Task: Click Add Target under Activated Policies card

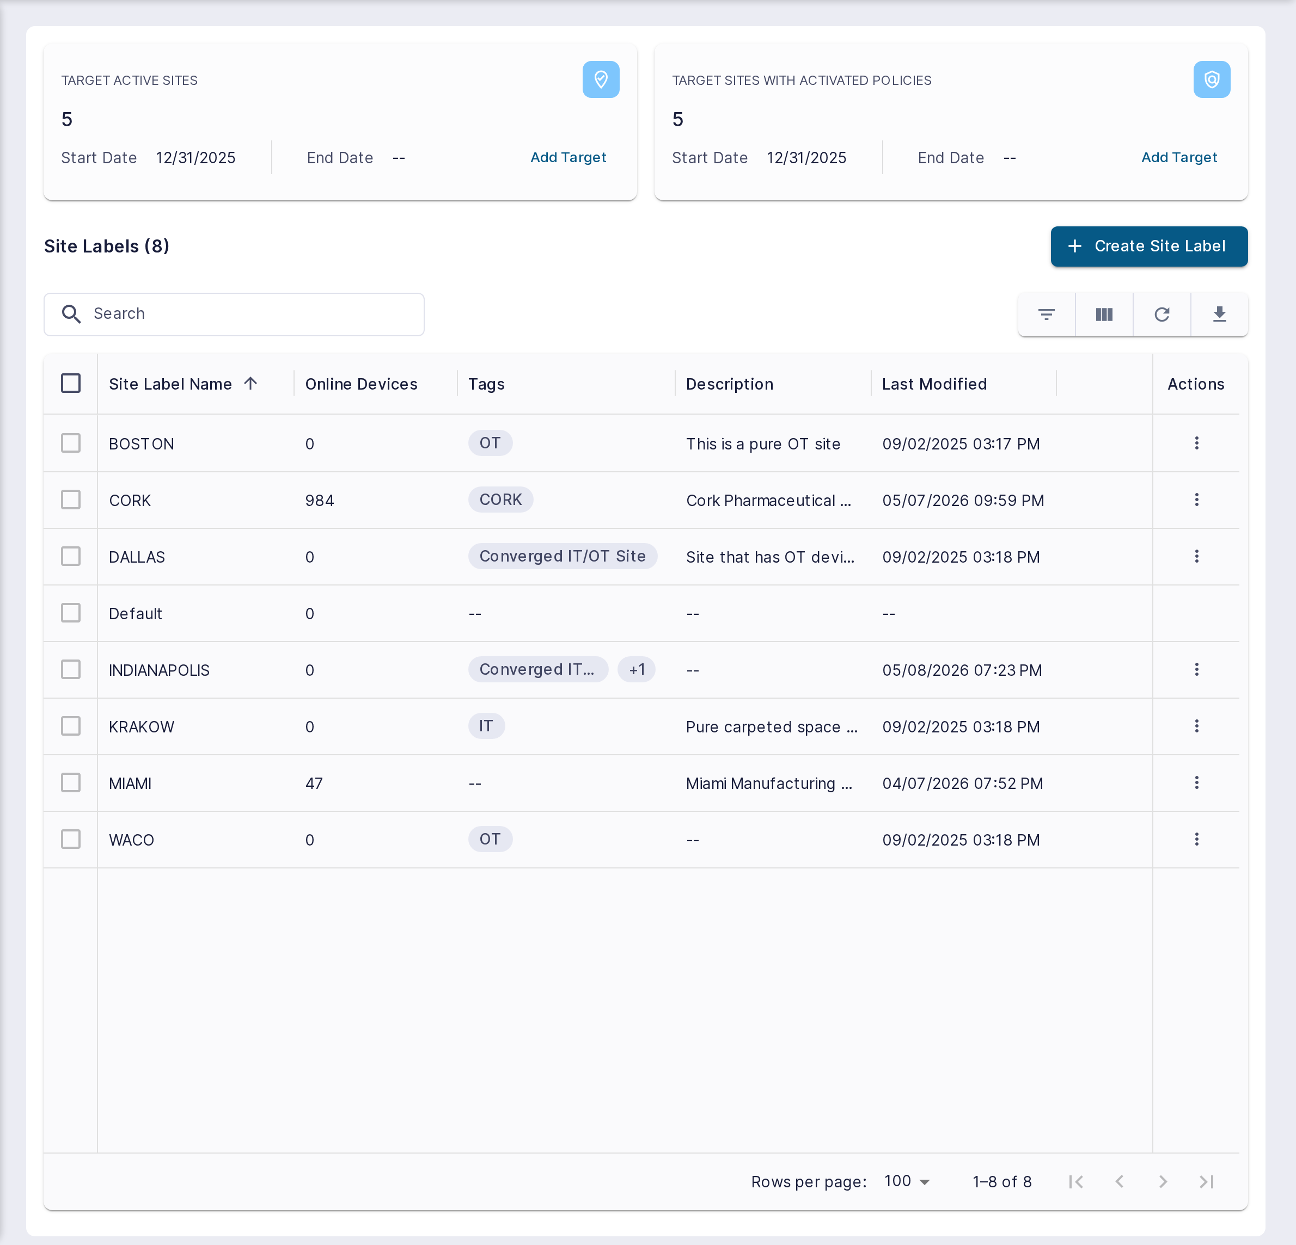Action: 1179,157
